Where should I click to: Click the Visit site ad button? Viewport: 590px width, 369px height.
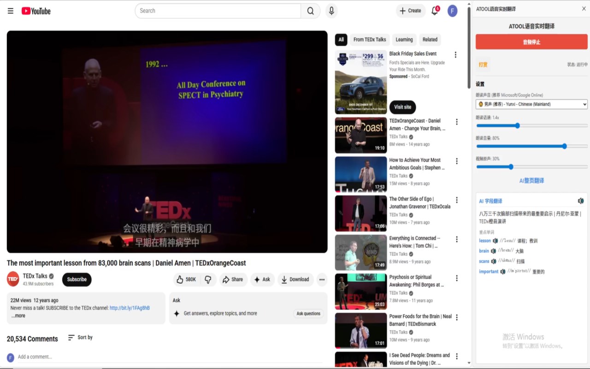[x=402, y=107]
